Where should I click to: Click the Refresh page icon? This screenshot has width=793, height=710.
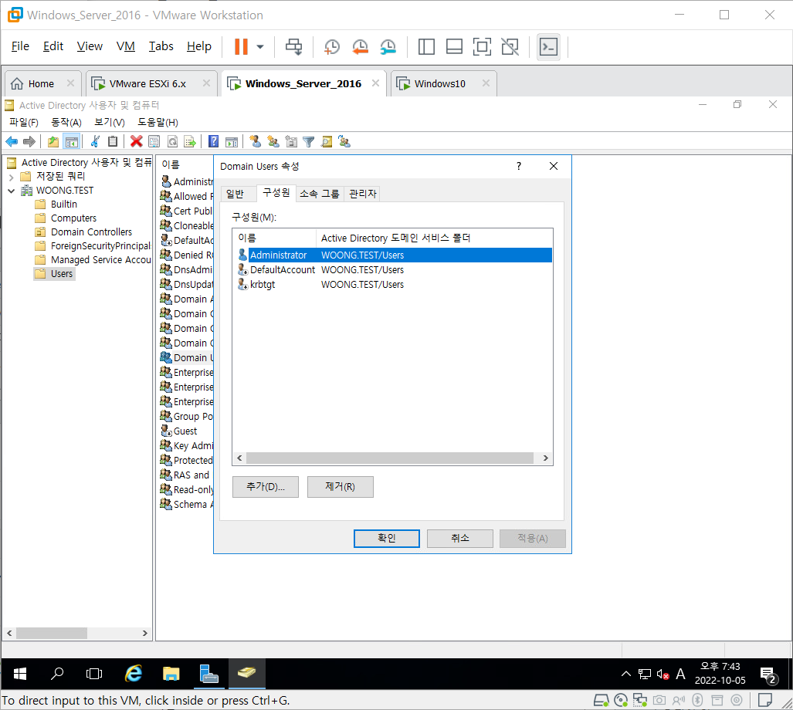172,142
